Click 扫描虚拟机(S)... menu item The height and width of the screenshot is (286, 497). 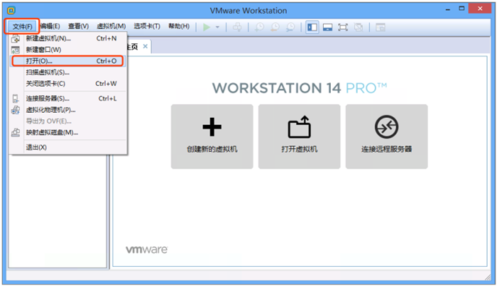pyautogui.click(x=48, y=72)
